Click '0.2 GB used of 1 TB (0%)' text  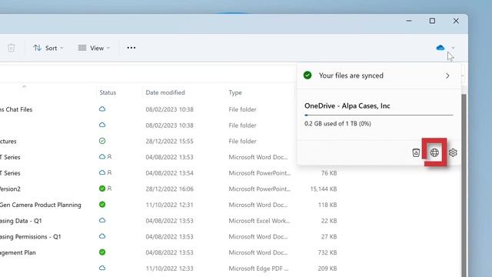(x=337, y=123)
